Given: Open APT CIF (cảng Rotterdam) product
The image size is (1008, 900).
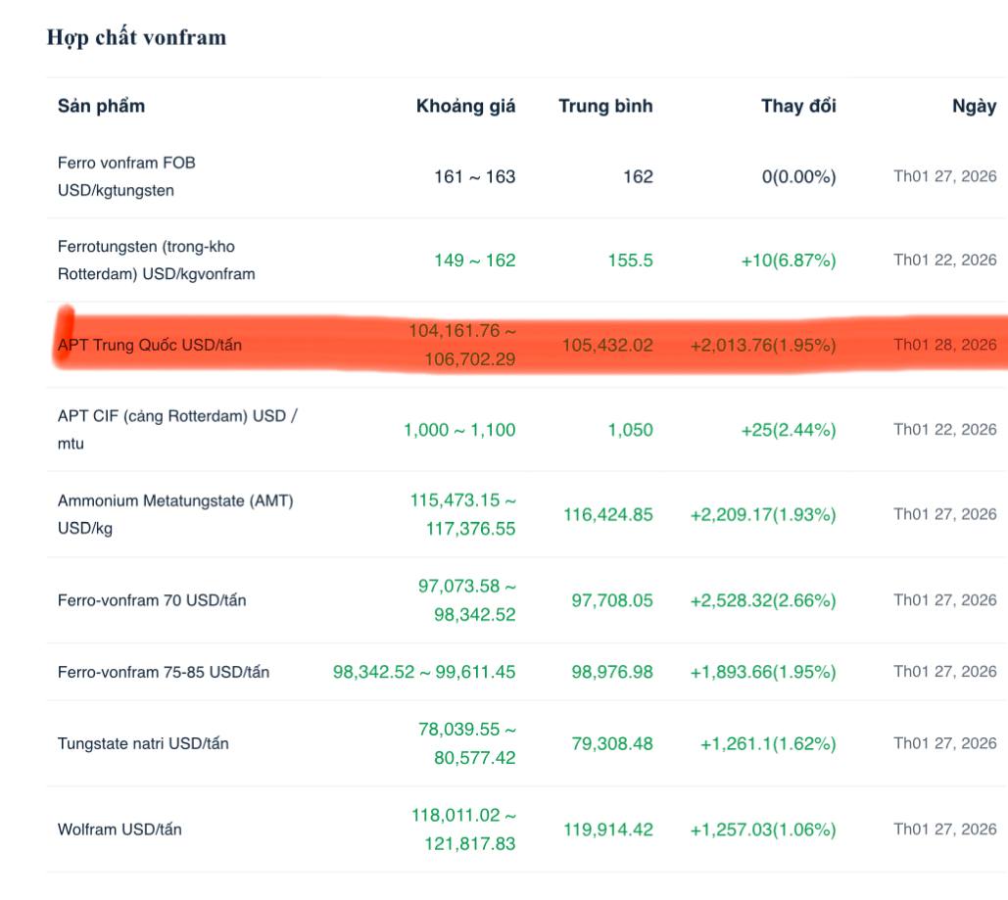Looking at the screenshot, I should click(x=177, y=429).
